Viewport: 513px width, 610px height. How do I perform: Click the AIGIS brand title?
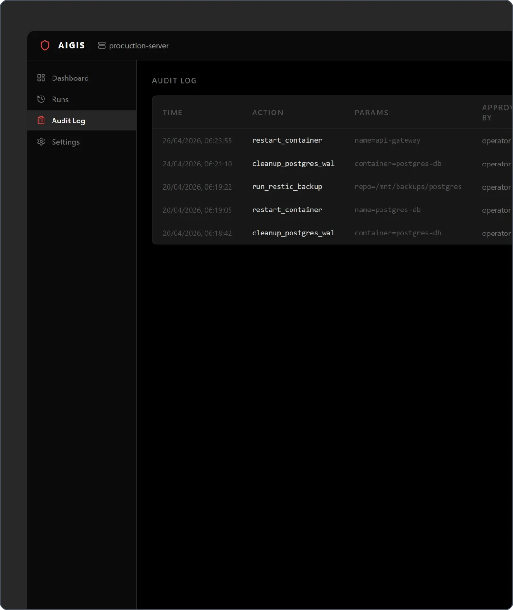pos(71,45)
